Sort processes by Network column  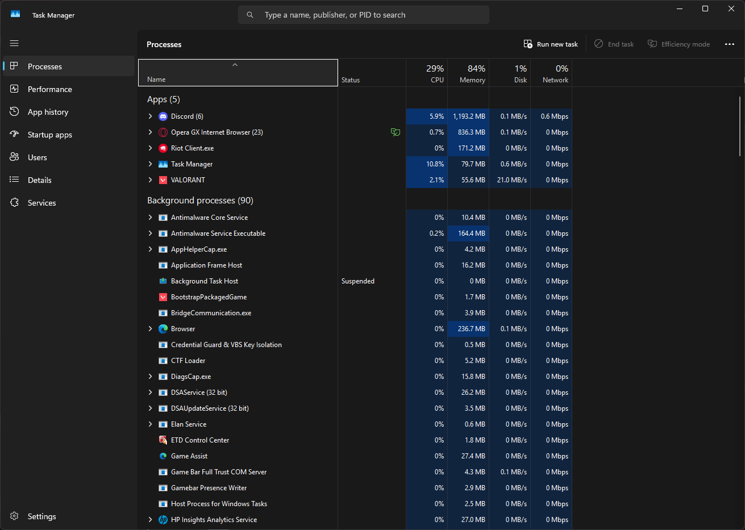[551, 73]
